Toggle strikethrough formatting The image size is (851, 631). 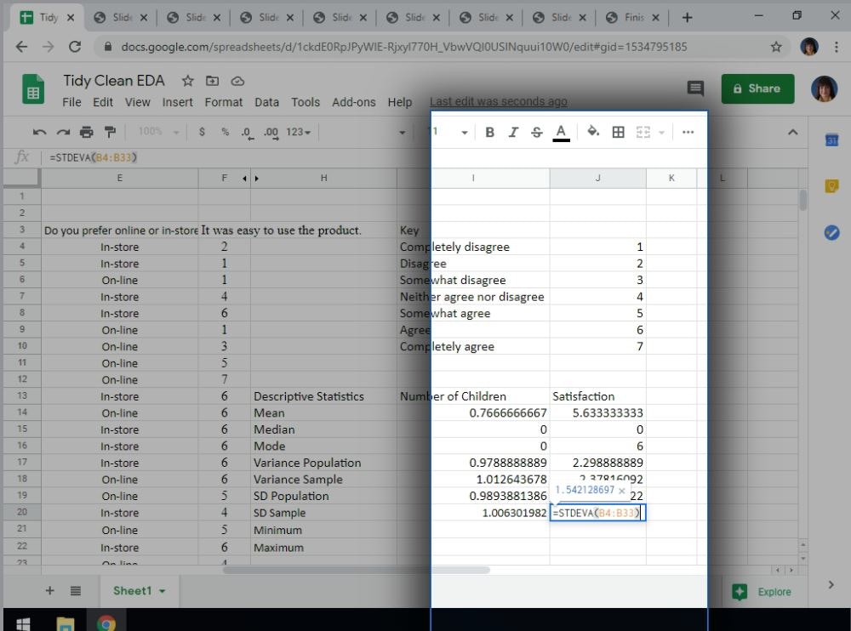tap(536, 132)
